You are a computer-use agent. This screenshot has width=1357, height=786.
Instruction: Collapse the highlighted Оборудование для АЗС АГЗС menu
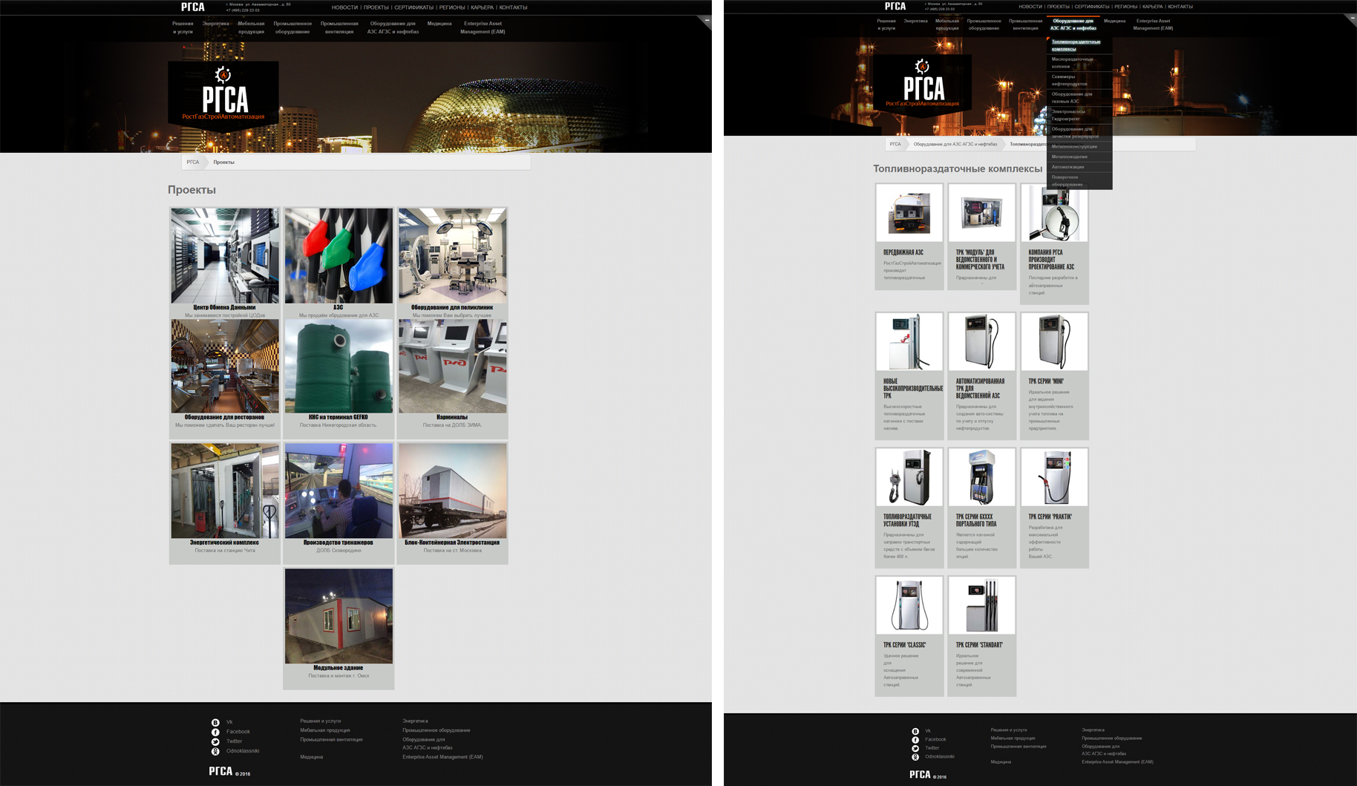click(x=1073, y=24)
